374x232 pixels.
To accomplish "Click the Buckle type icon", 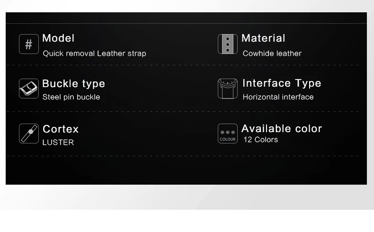I will tap(29, 89).
